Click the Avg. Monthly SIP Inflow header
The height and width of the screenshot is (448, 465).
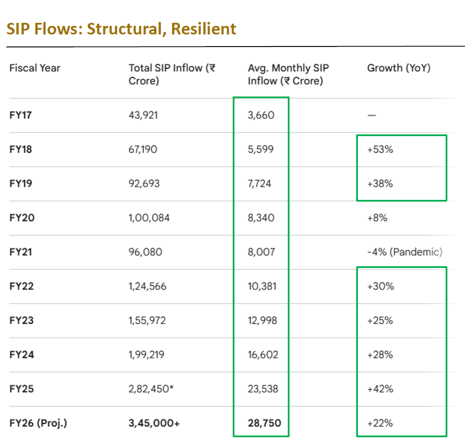[x=288, y=75]
